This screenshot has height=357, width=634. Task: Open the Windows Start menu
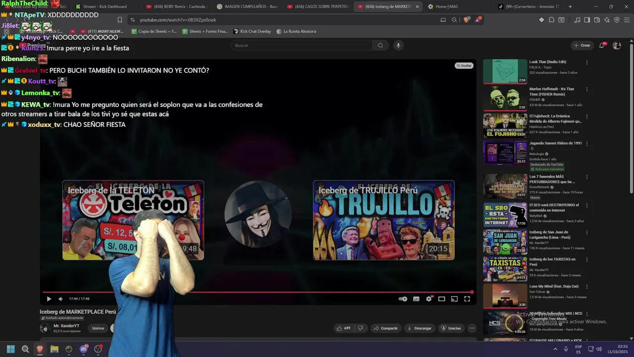[x=11, y=349]
